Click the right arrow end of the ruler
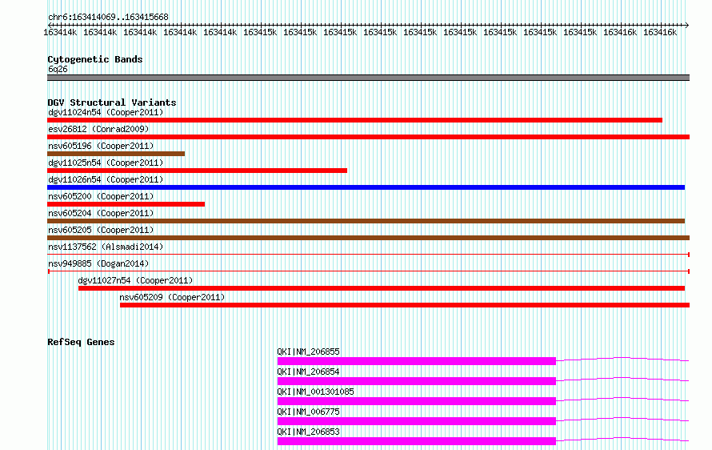The image size is (712, 450). [x=686, y=25]
